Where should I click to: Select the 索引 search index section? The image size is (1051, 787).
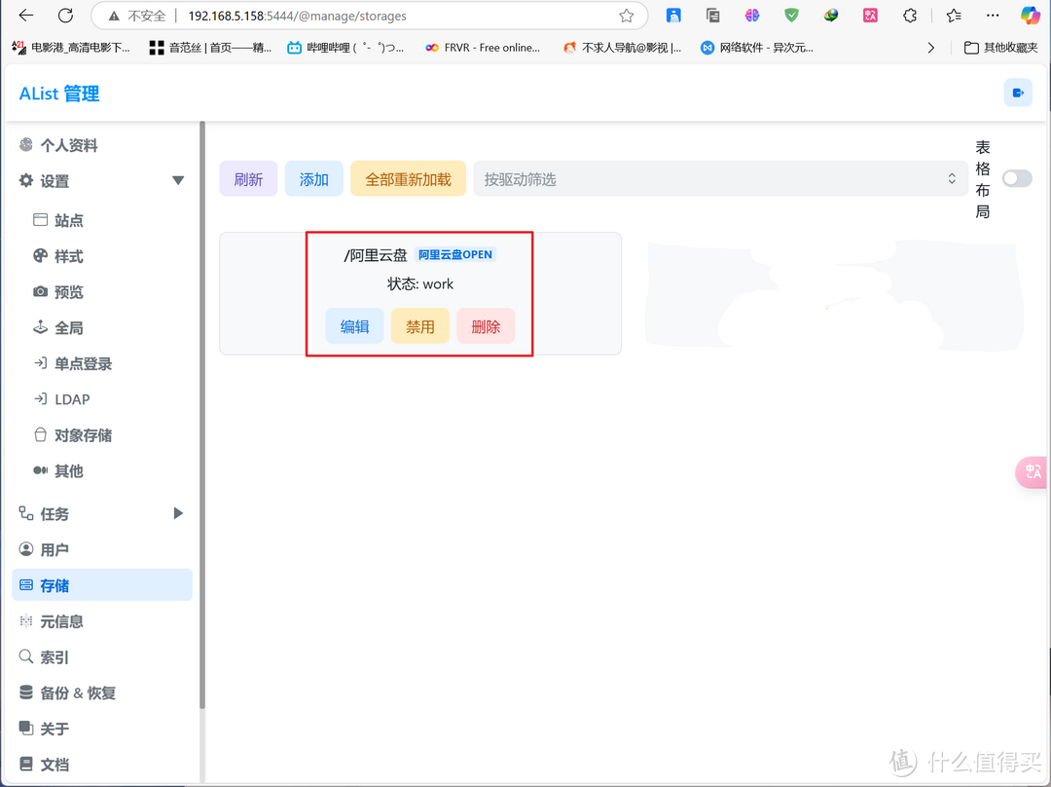point(58,656)
